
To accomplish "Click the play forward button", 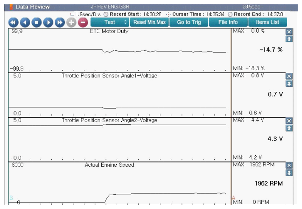I will 48,22.
